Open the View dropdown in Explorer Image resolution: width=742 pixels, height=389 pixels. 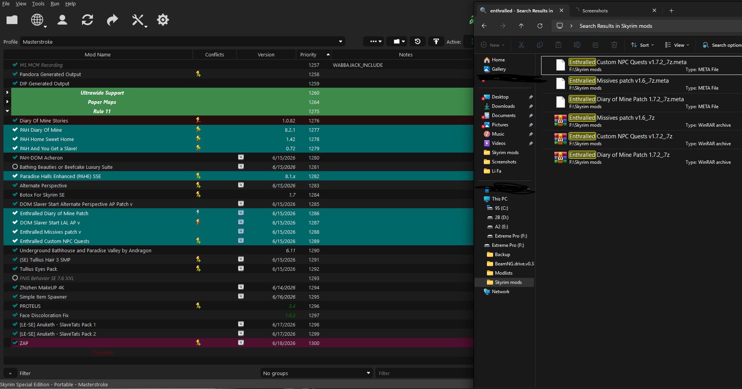677,45
